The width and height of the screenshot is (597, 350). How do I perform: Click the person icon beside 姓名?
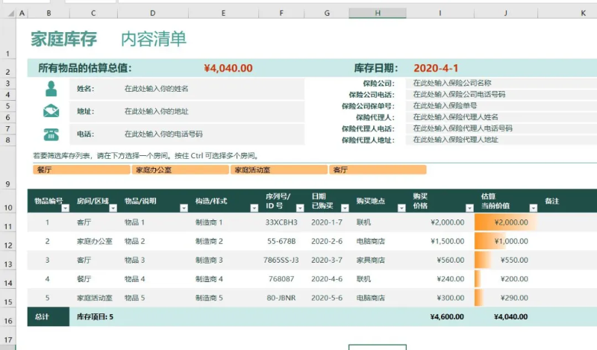pyautogui.click(x=51, y=89)
